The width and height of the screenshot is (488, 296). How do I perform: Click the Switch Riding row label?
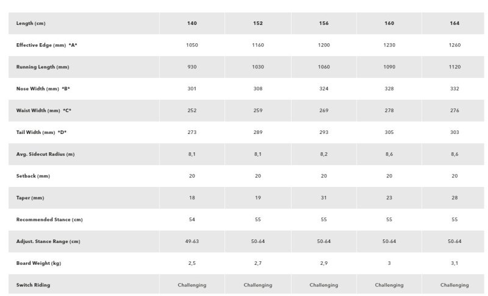pos(34,285)
